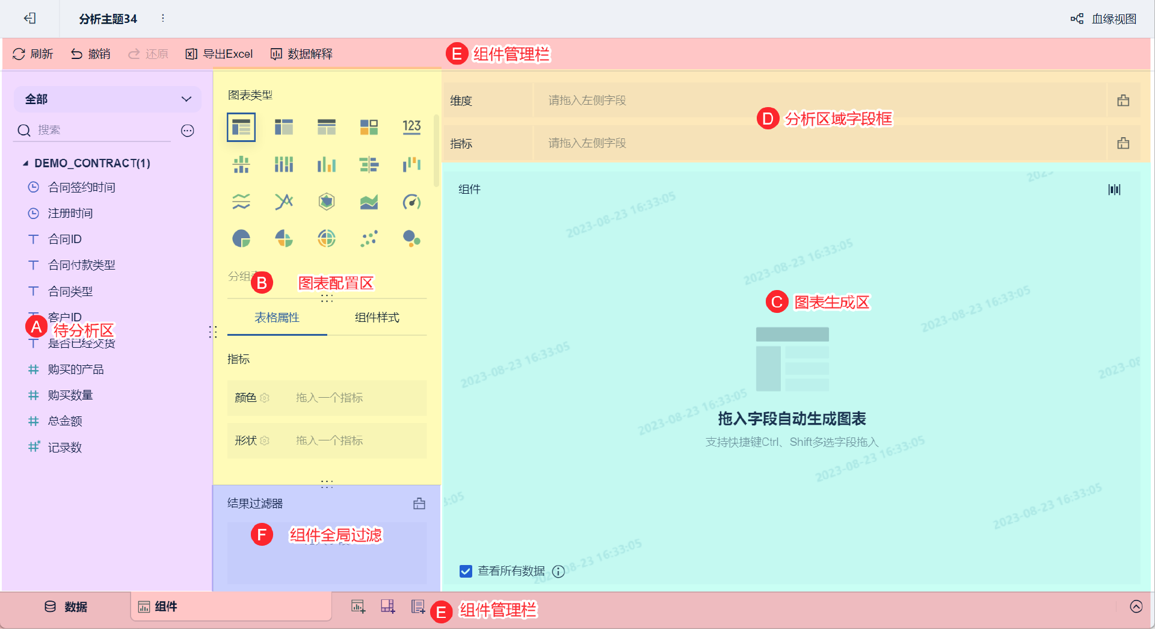
Task: Click the radar chart type icon
Action: (x=327, y=202)
